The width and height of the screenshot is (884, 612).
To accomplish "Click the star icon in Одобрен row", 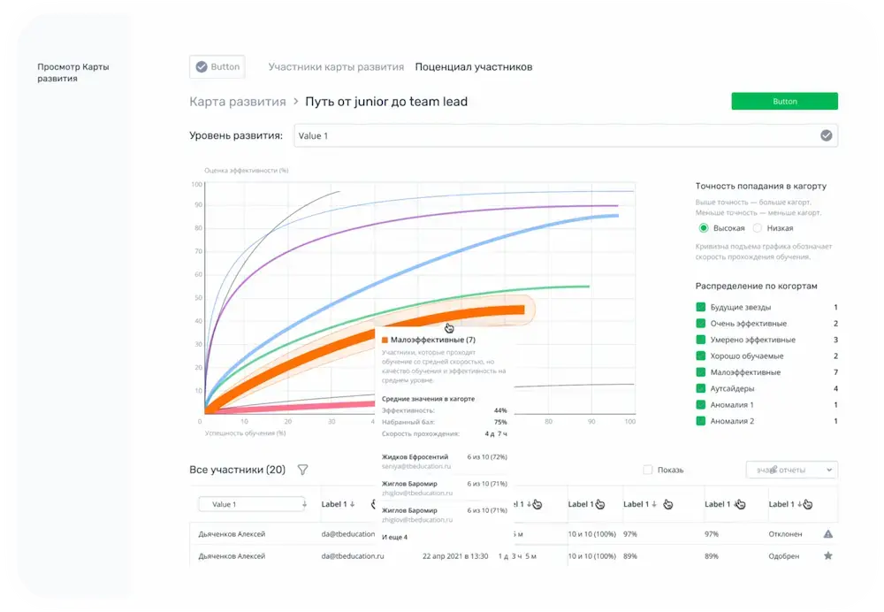I will tap(827, 555).
